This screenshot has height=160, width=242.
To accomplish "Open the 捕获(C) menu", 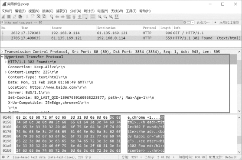I will (x=62, y=11).
